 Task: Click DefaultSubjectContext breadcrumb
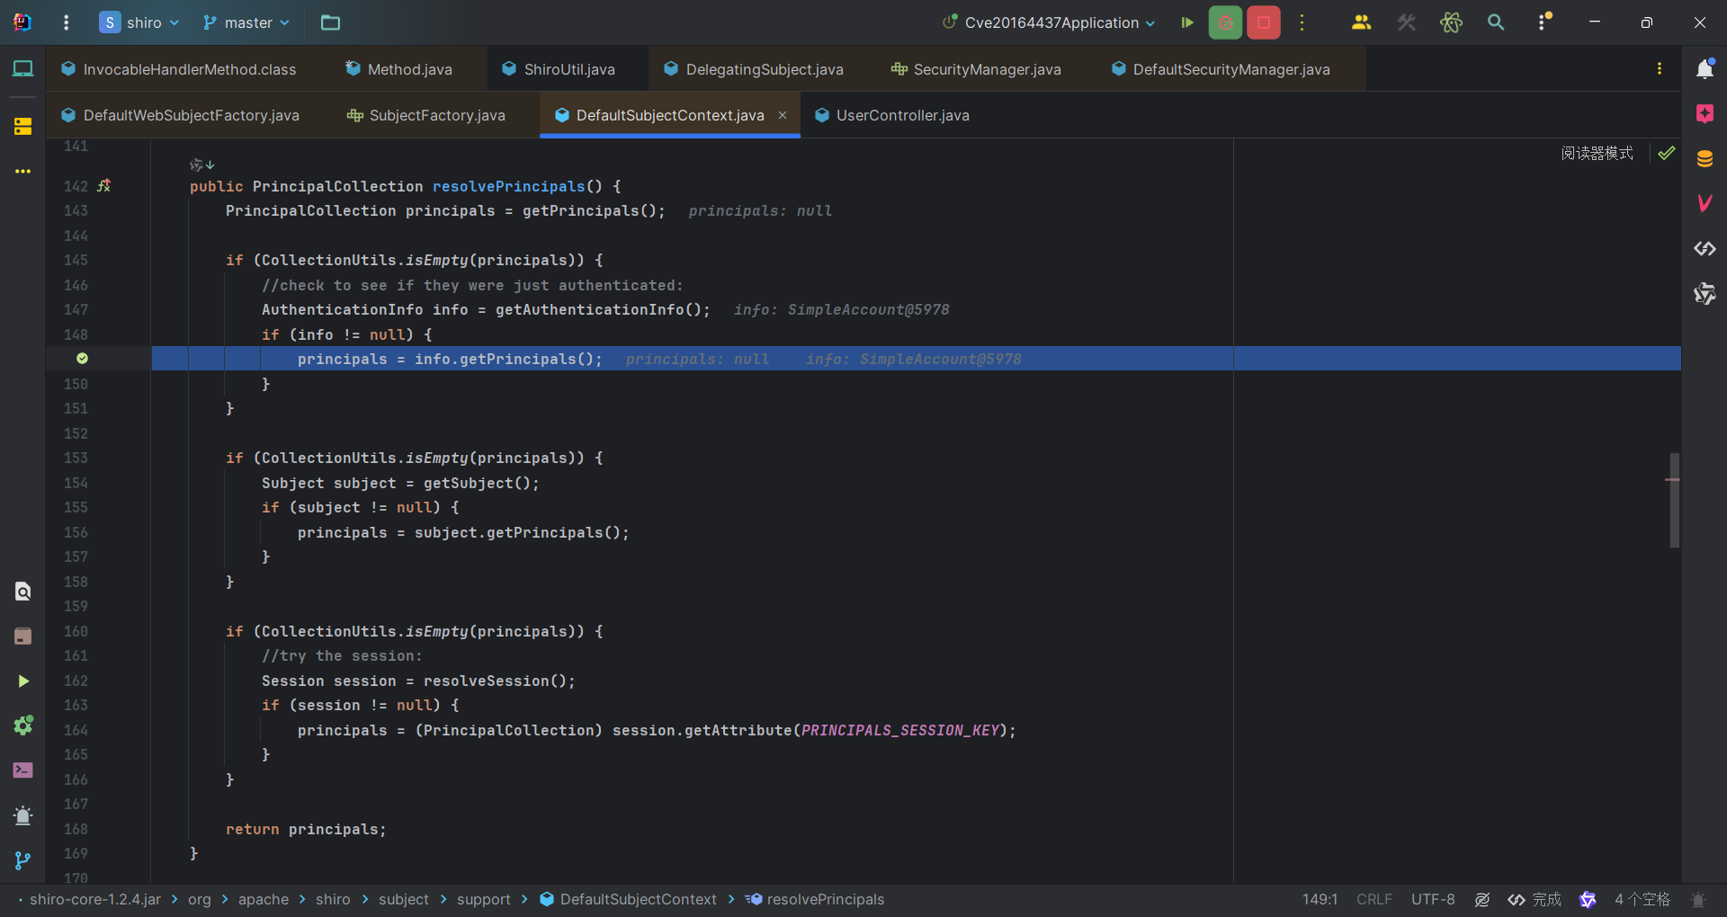(x=628, y=899)
